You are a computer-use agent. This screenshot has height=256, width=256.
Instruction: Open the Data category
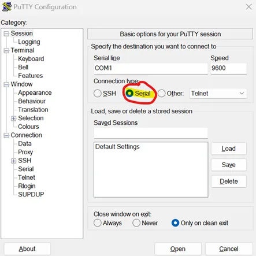[x=25, y=143]
